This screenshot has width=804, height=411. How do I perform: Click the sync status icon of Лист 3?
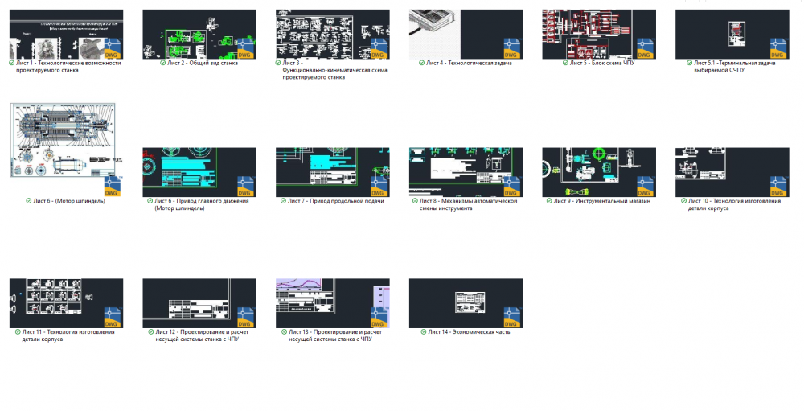[x=278, y=63]
